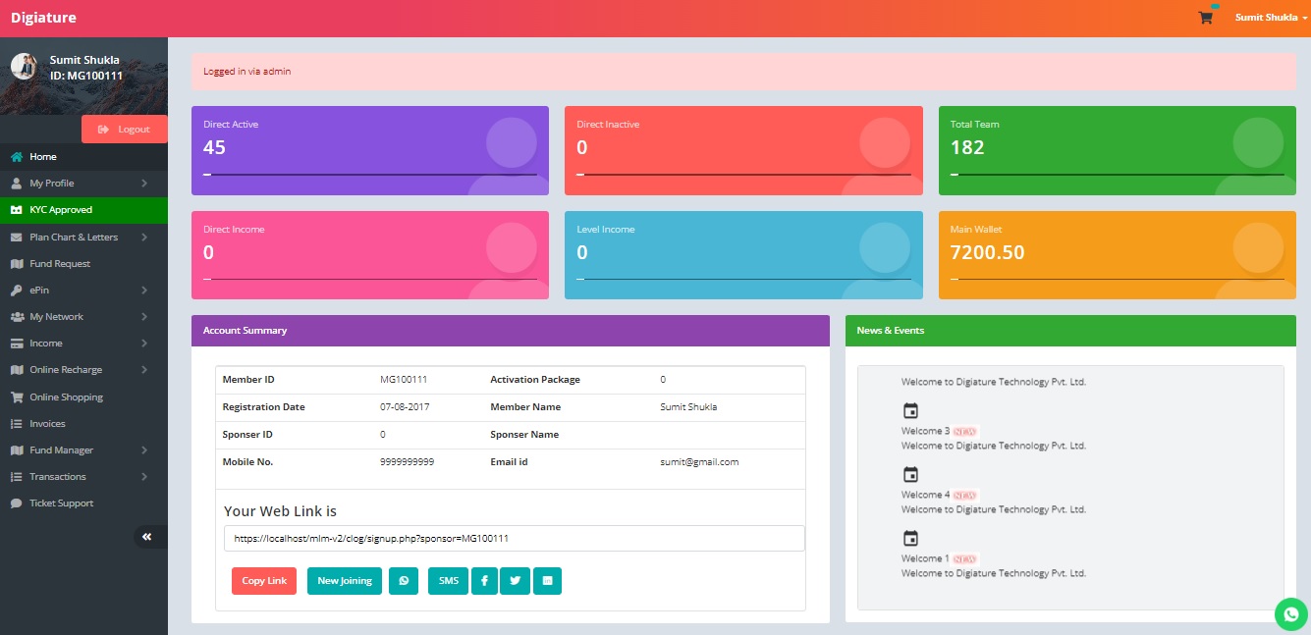This screenshot has height=635, width=1311.
Task: Expand the Online Recharge submenu arrow
Action: pyautogui.click(x=143, y=370)
